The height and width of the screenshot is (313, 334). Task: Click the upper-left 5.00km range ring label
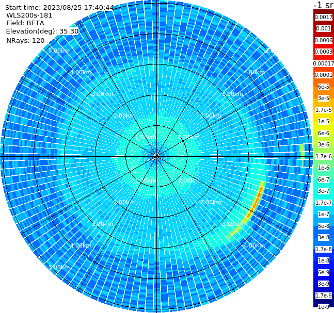[59, 51]
